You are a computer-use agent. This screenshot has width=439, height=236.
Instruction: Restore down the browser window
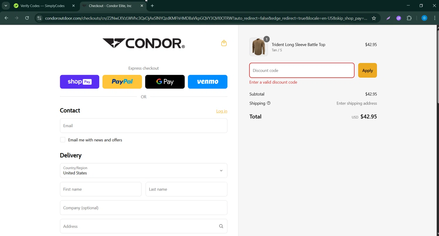point(421,6)
